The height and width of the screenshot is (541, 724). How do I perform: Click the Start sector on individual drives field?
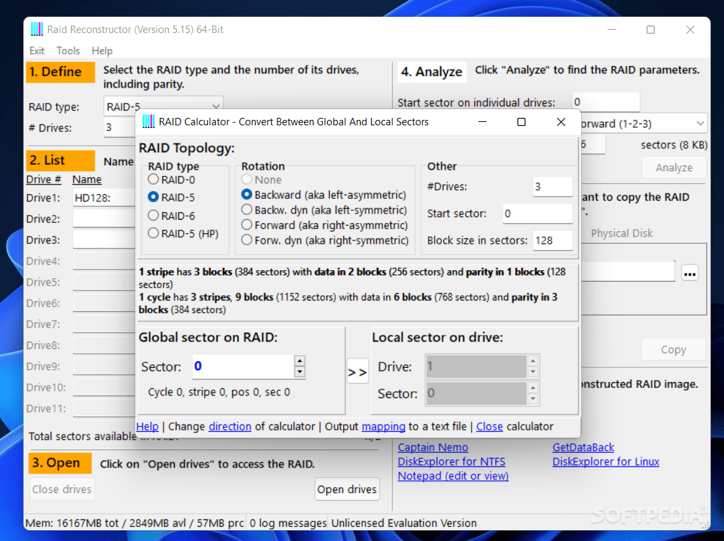[x=606, y=102]
